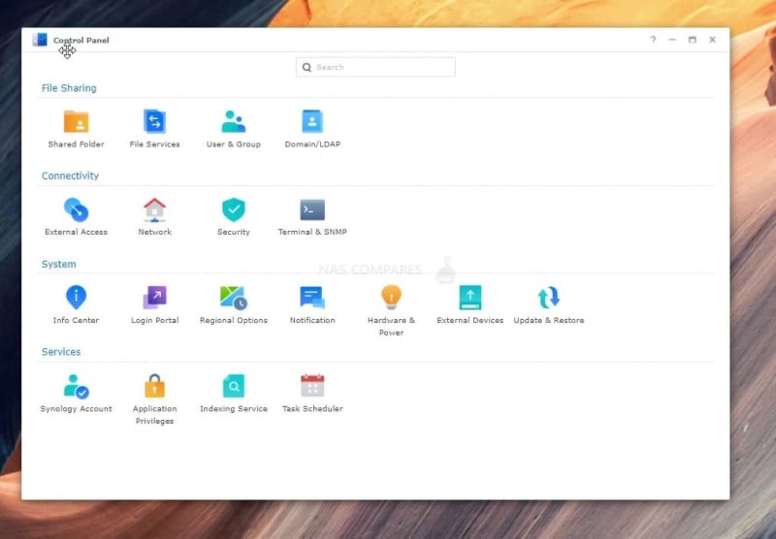Screen dimensions: 776x539
Task: Open Notification settings
Action: [312, 298]
